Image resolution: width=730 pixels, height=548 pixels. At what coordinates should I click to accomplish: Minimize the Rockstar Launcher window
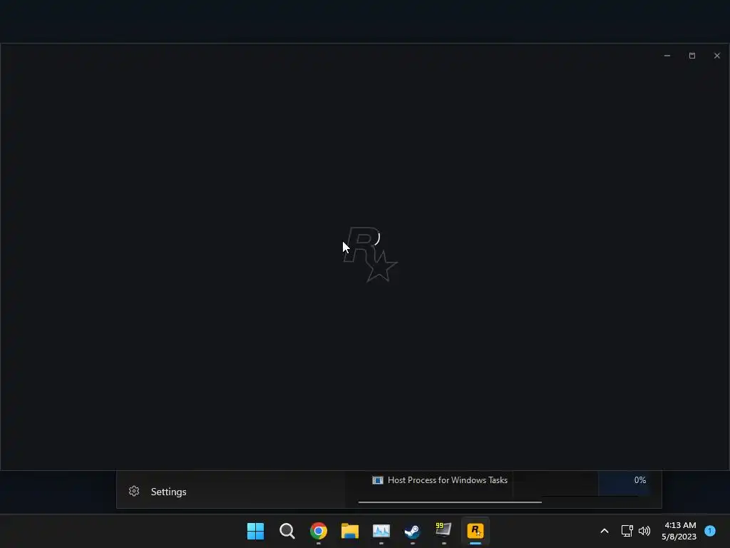point(667,56)
